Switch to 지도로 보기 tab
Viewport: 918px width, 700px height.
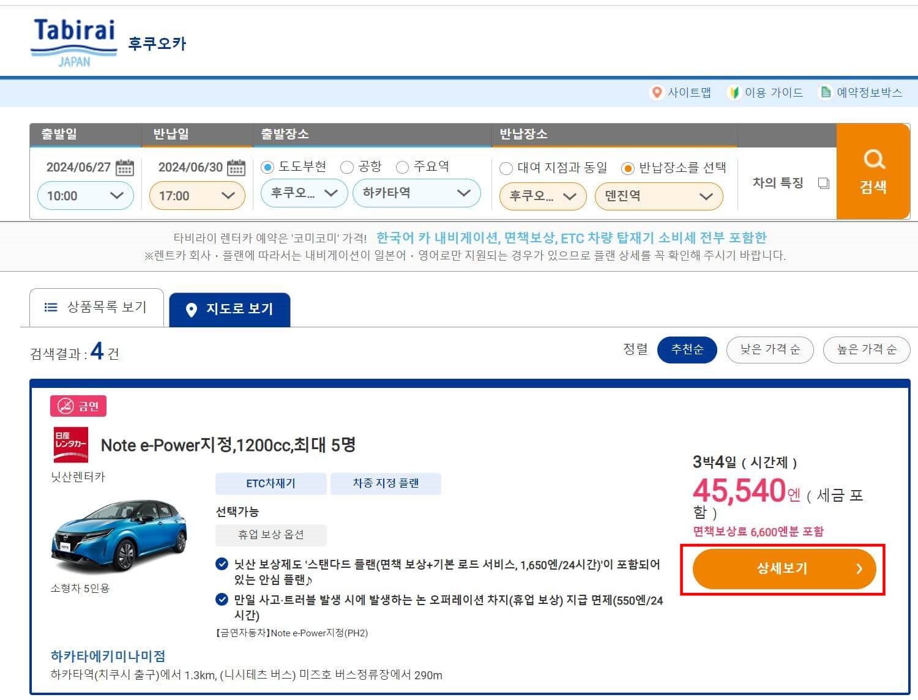tap(229, 310)
